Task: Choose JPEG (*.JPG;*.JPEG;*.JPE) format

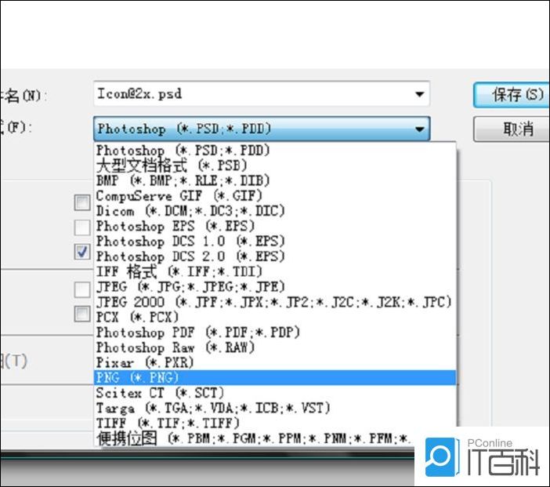Action: 275,286
